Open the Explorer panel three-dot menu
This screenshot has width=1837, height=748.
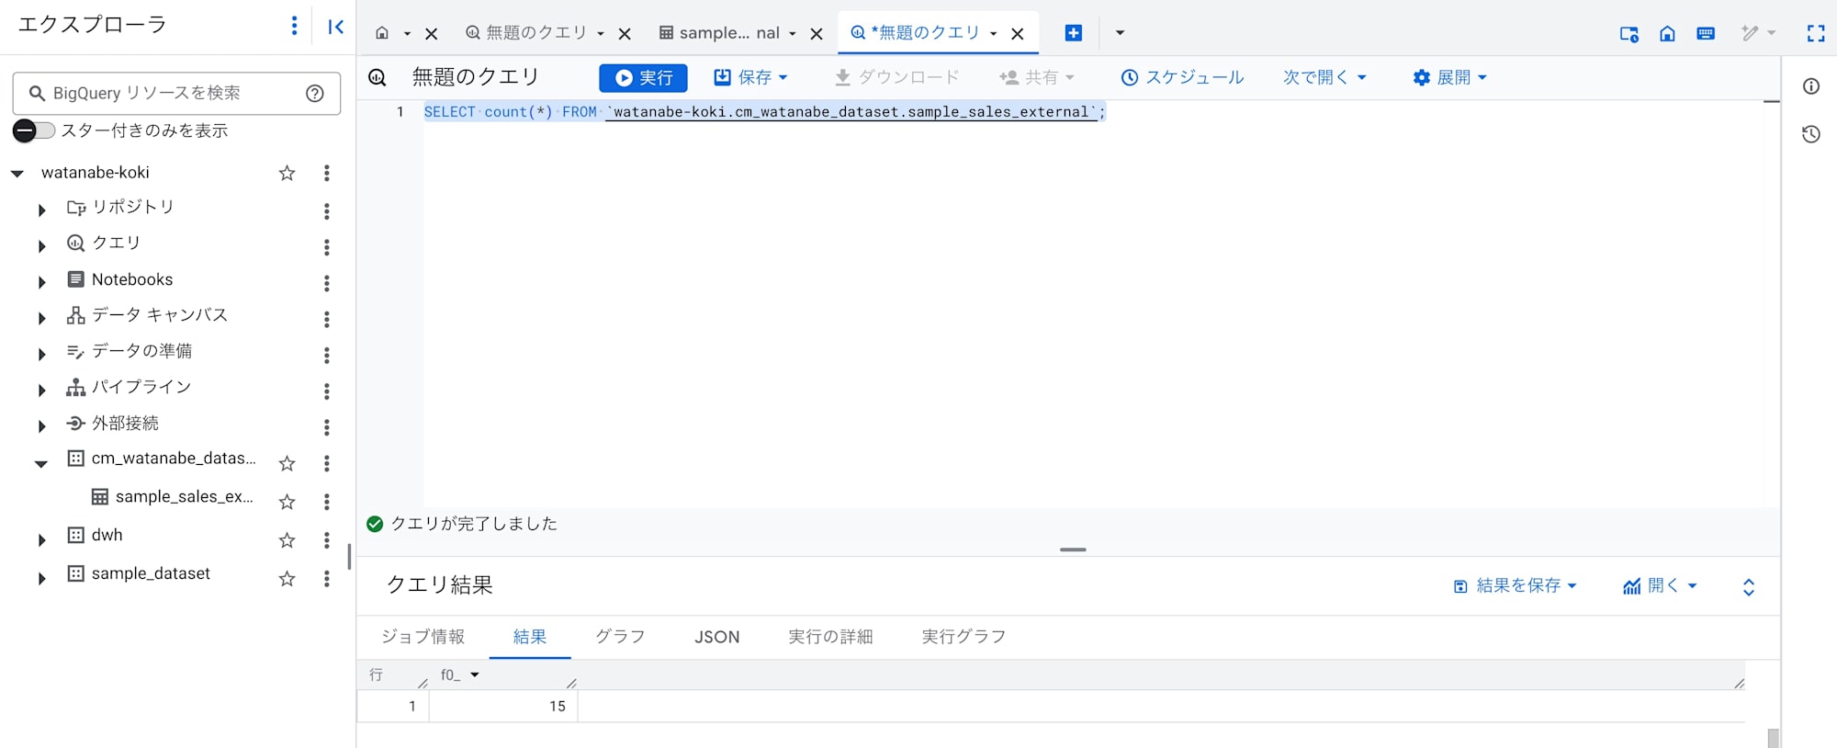294,26
